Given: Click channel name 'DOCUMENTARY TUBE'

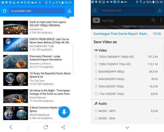Looking at the screenshot, I should pos(42,46).
